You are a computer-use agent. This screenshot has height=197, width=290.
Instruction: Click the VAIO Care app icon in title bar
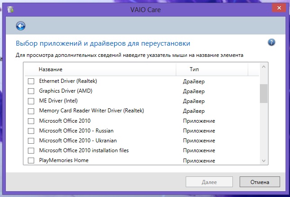(x=10, y=9)
